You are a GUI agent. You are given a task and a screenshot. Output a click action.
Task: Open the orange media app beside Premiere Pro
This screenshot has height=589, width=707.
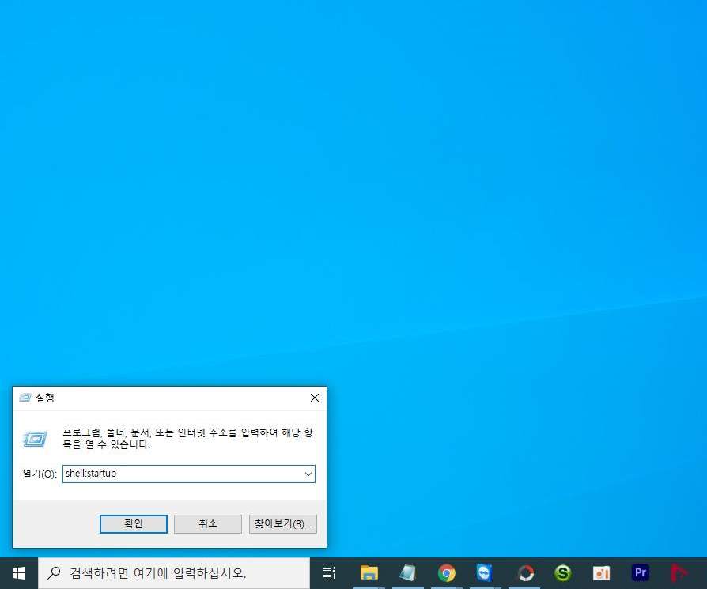(602, 572)
